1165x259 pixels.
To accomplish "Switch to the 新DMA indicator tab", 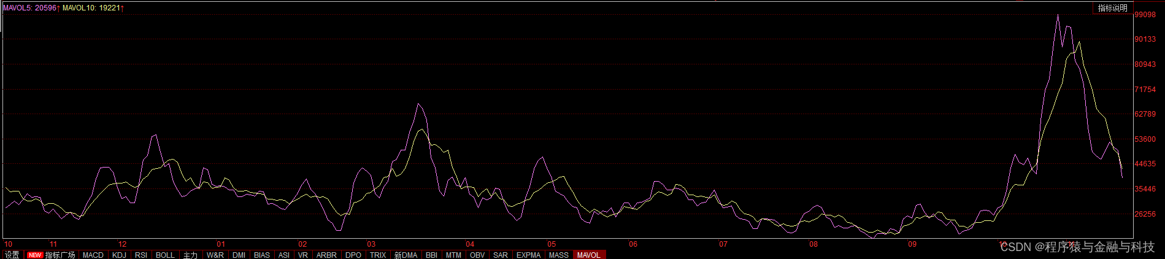I will 406,255.
